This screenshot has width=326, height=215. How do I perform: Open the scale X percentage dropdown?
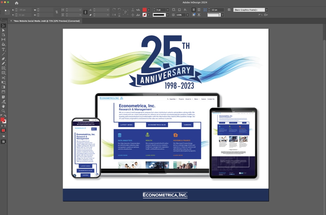(x=80, y=10)
